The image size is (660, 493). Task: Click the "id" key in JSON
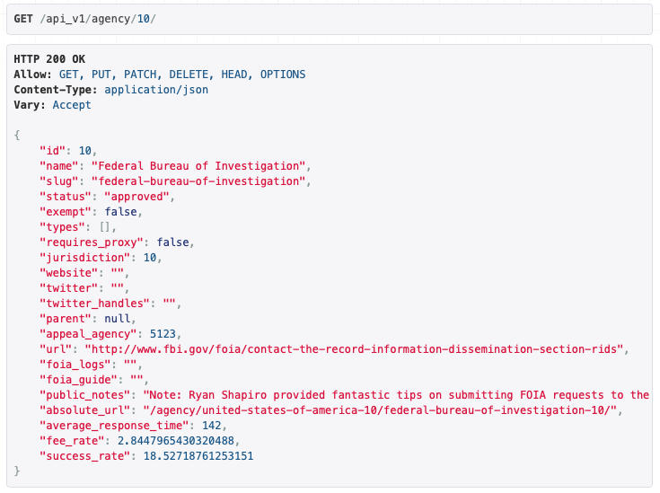pos(53,151)
